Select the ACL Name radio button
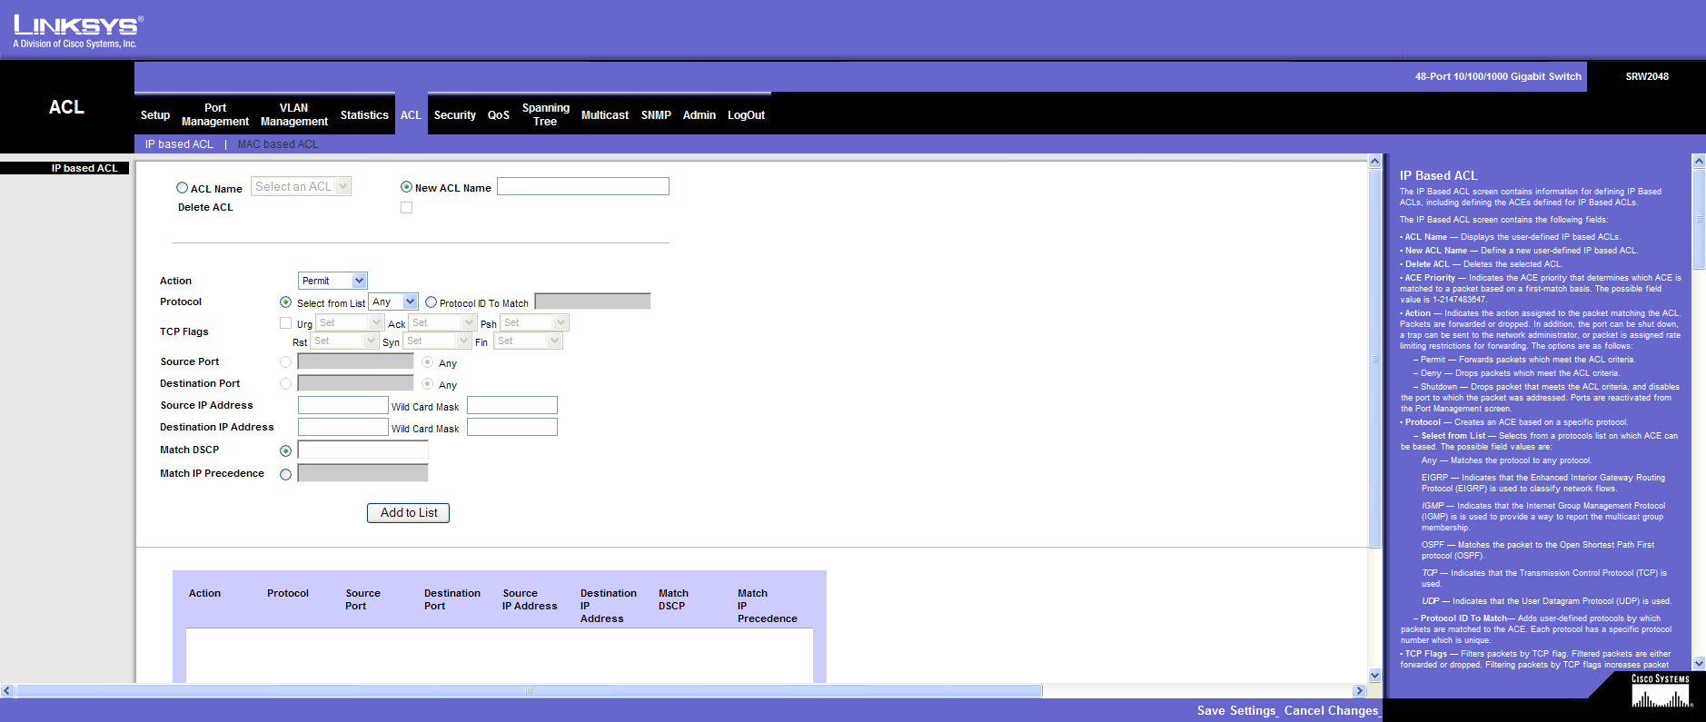The width and height of the screenshot is (1706, 722). click(x=182, y=188)
